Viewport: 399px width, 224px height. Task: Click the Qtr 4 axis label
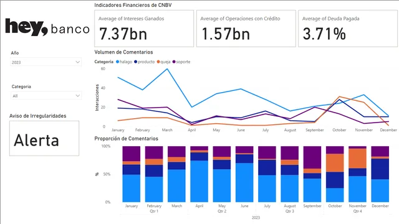click(357, 211)
